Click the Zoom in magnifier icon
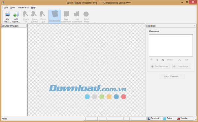Viewport: 198px width, 122px height. click(x=25, y=14)
